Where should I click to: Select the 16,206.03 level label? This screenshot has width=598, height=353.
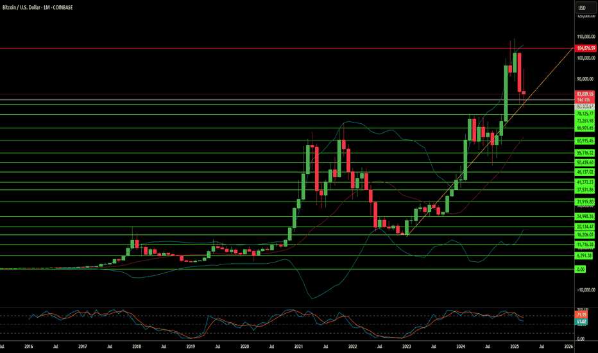coord(585,235)
